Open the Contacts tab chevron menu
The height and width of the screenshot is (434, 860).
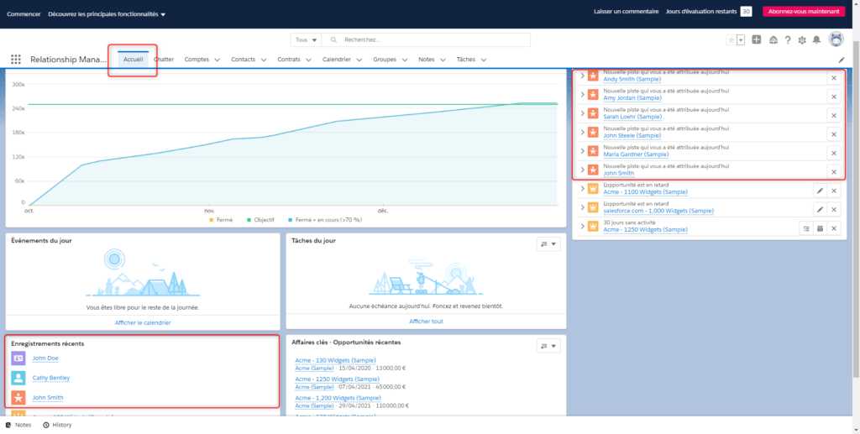pyautogui.click(x=264, y=60)
